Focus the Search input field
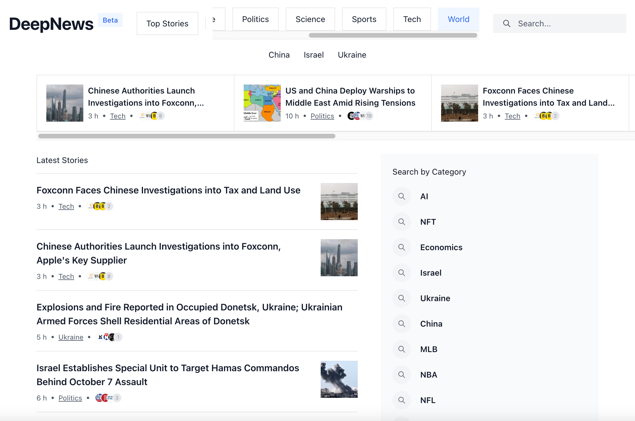Image resolution: width=635 pixels, height=421 pixels. pos(559,23)
